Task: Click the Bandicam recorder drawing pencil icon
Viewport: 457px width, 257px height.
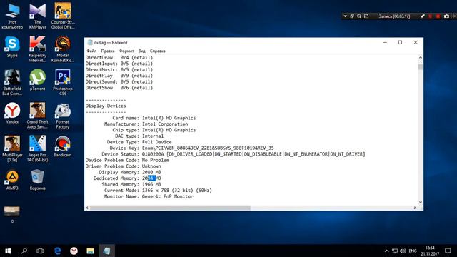Action: [422, 16]
